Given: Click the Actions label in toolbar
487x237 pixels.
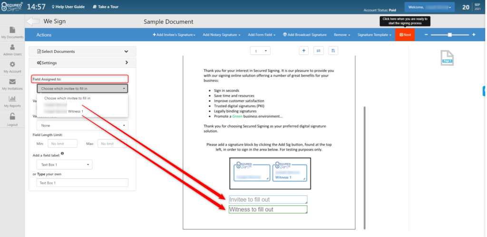Looking at the screenshot, I should [x=44, y=35].
